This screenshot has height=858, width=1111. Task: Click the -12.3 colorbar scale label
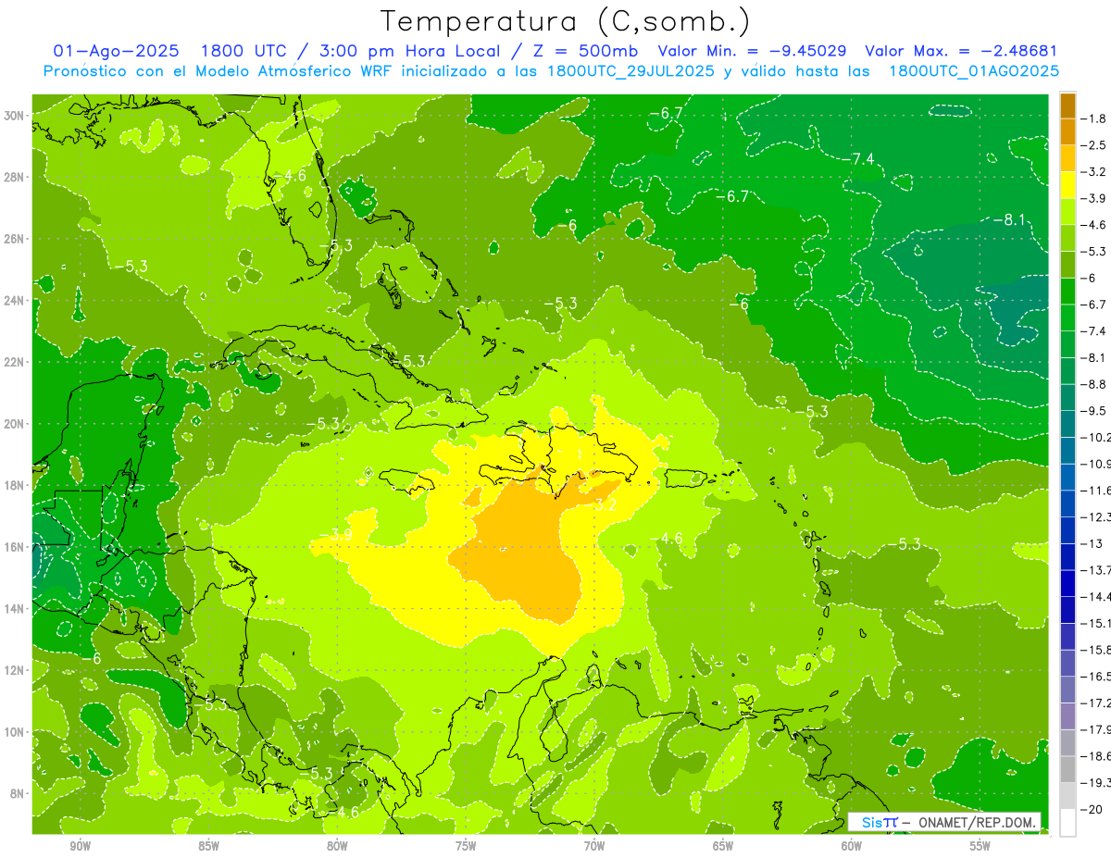point(1097,516)
